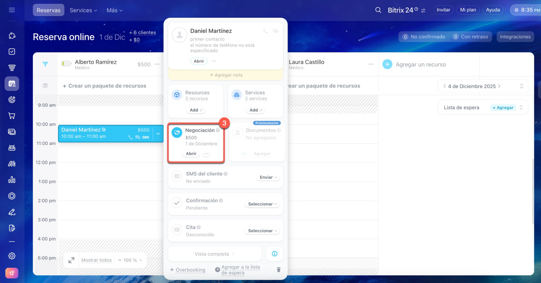The height and width of the screenshot is (283, 541).
Task: Click the zoom plus at 100 %
Action: (141, 260)
